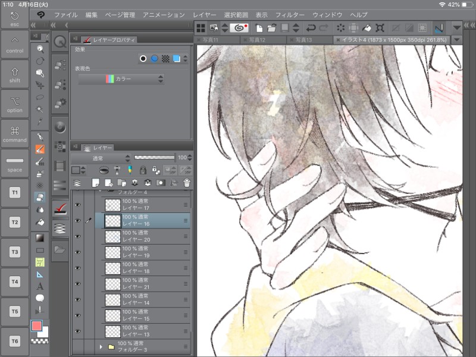Expand folder 3 in layer list
This screenshot has width=476, height=357.
tap(101, 346)
